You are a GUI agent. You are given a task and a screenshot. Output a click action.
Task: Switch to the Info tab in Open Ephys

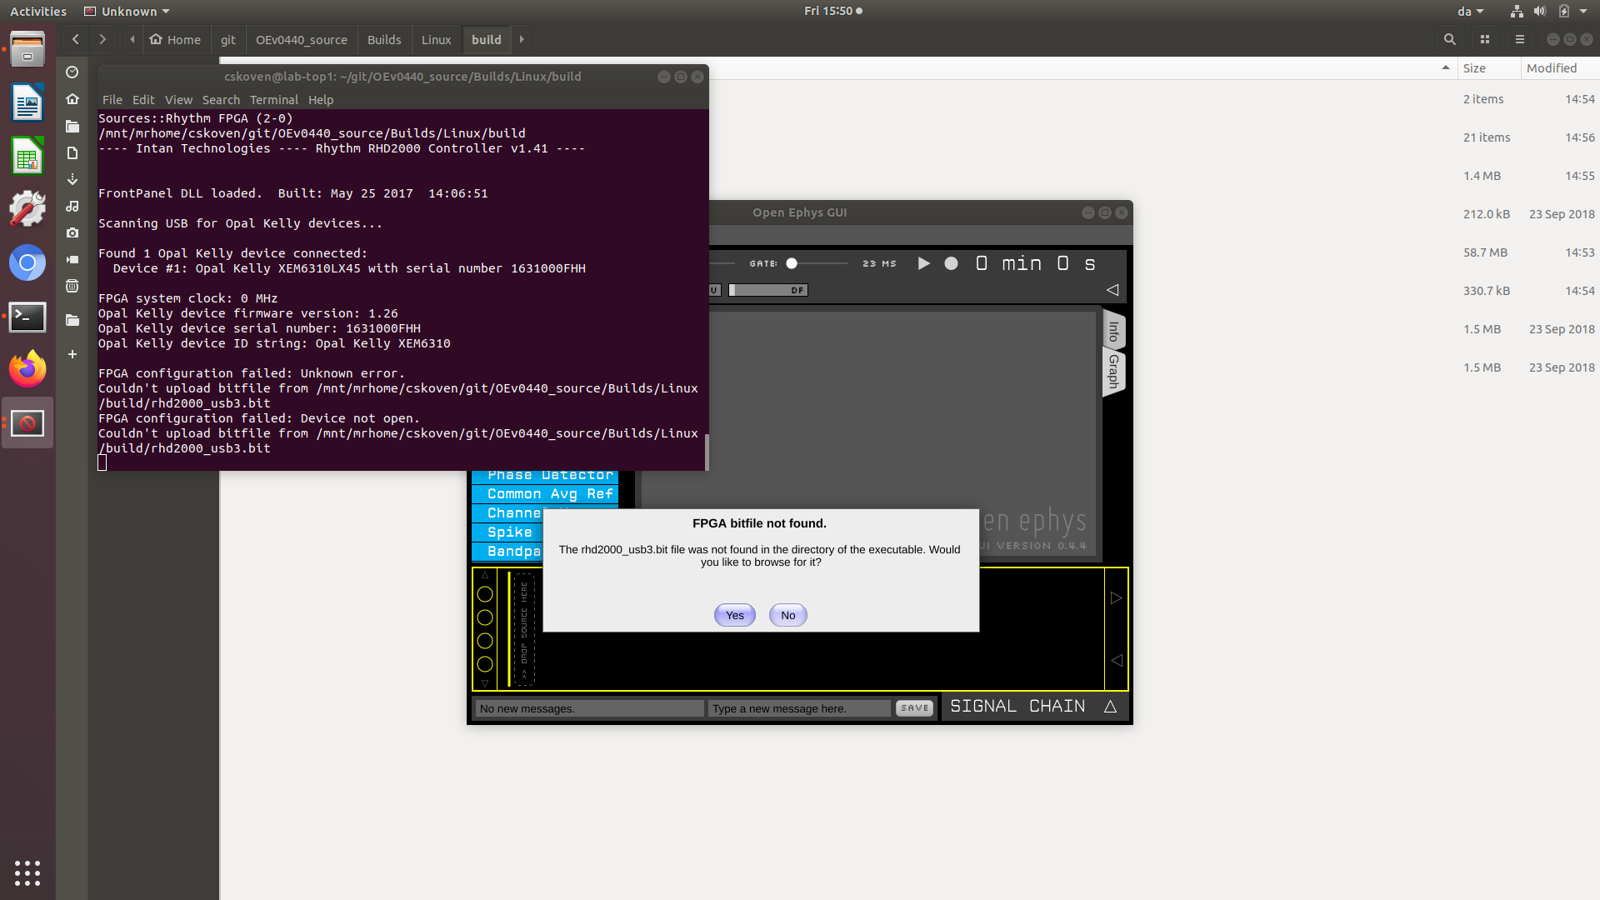point(1113,331)
